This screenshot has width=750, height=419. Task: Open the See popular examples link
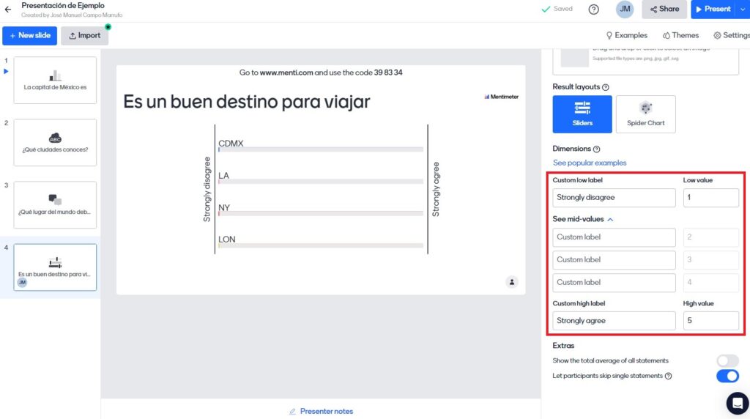click(x=590, y=163)
